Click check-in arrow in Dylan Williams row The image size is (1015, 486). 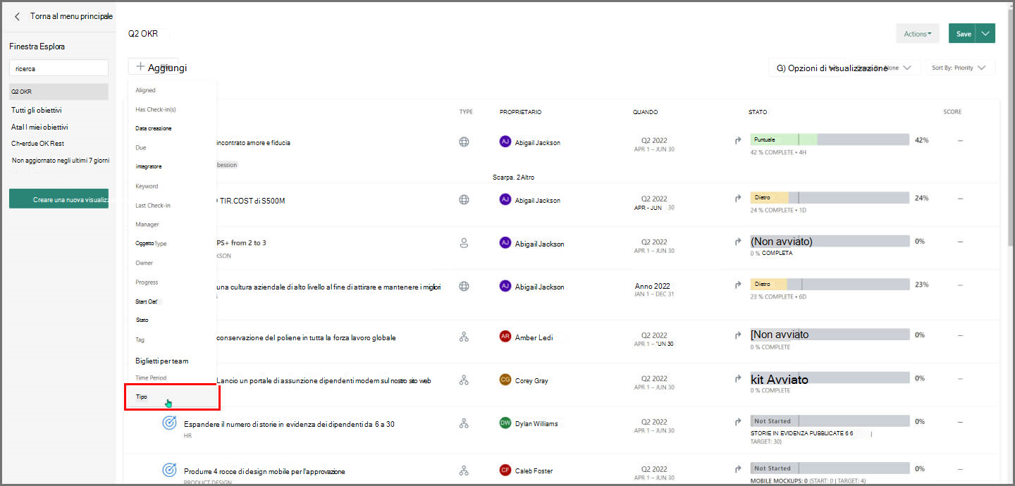738,421
